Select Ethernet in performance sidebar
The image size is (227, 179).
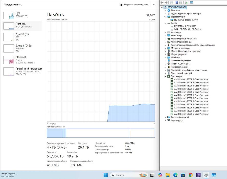pyautogui.click(x=22, y=60)
